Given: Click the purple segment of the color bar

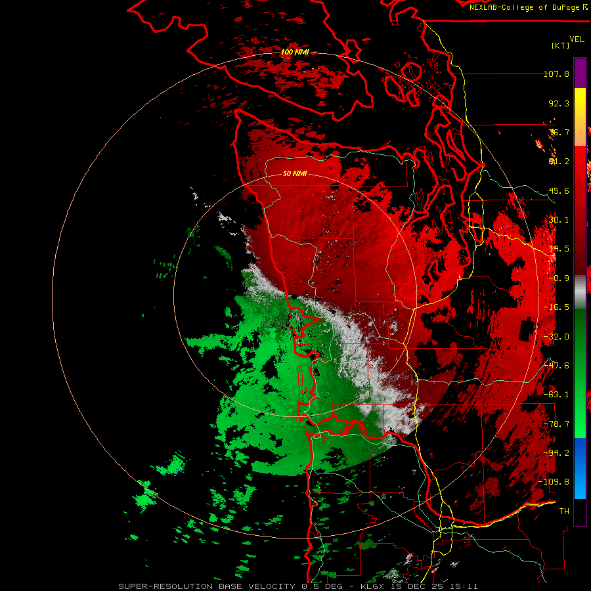Looking at the screenshot, I should click(580, 73).
